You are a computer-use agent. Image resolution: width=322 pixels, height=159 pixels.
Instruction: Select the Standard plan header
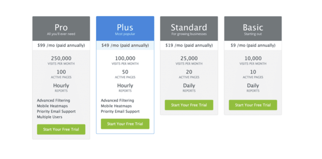189,29
